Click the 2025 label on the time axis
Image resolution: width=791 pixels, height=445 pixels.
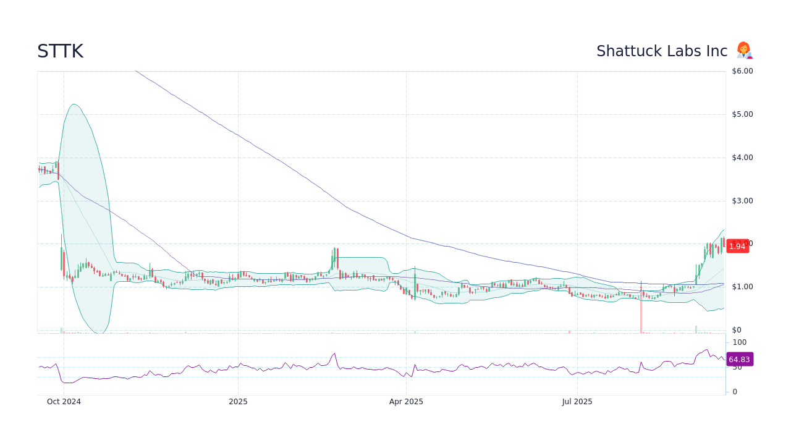point(238,401)
